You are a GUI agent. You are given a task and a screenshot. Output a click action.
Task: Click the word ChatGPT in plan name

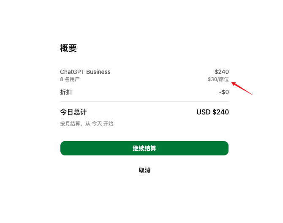pyautogui.click(x=72, y=72)
